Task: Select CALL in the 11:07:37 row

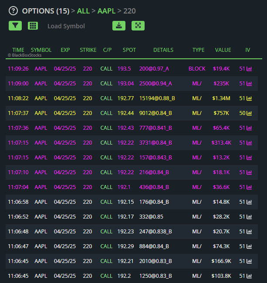Action: pos(106,113)
